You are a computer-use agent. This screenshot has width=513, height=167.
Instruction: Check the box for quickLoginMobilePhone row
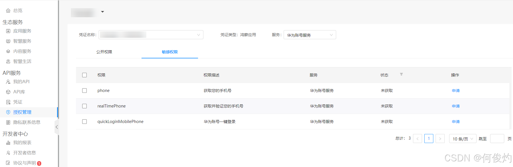click(x=84, y=122)
